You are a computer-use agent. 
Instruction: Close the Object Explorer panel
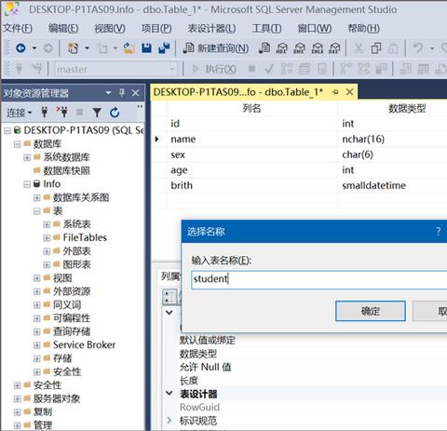coord(136,93)
